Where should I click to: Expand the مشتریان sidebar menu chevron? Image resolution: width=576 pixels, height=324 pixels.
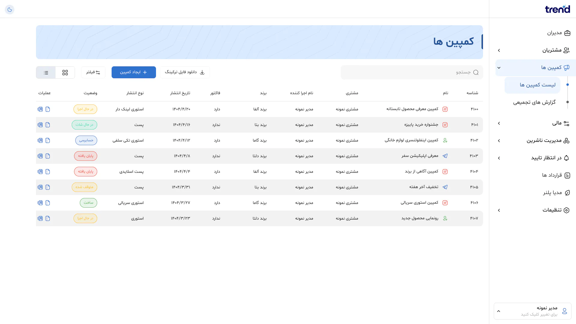pos(499,50)
